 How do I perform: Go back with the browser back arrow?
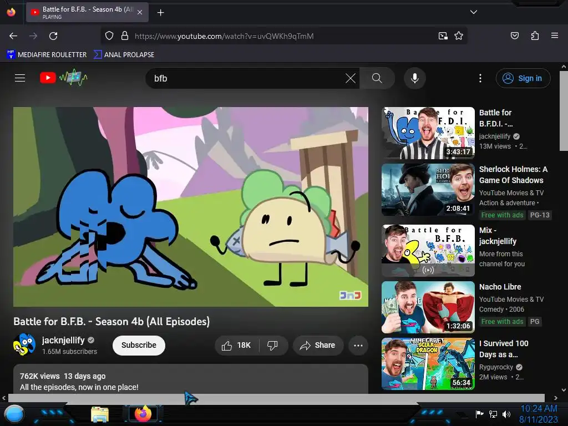pos(13,36)
